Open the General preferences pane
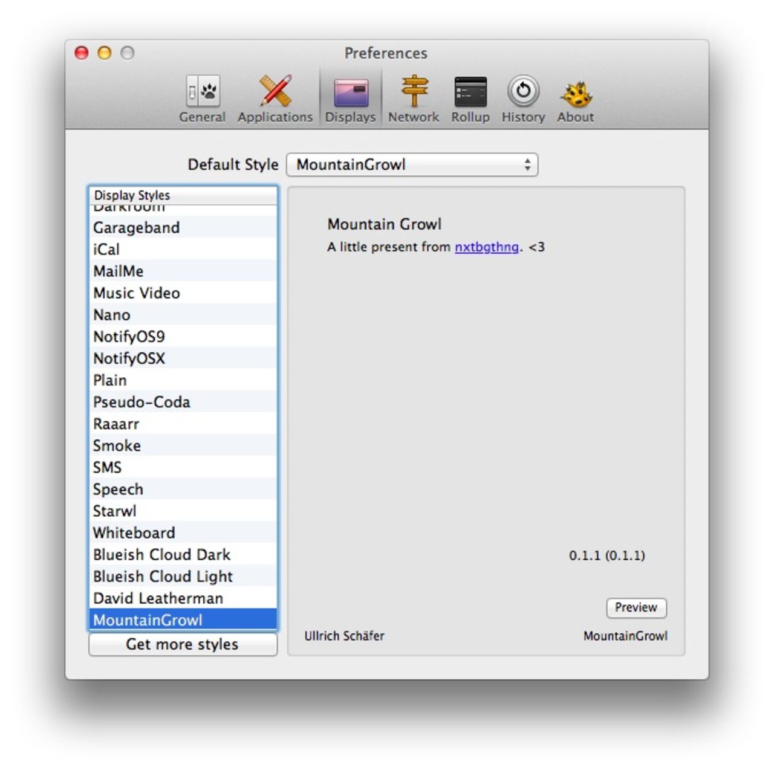Image resolution: width=774 pixels, height=770 pixels. point(202,97)
